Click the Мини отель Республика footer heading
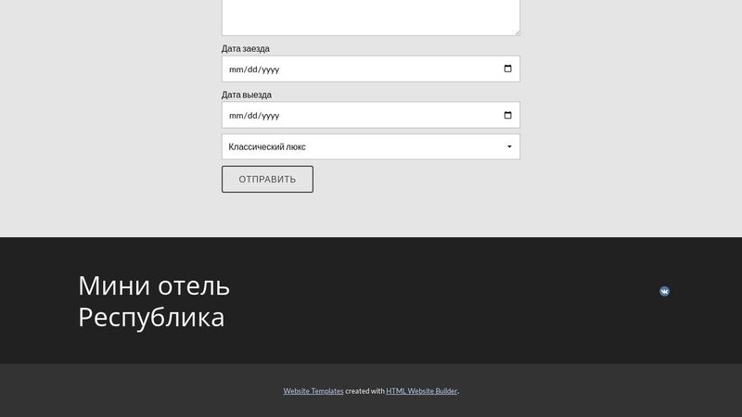 click(154, 301)
